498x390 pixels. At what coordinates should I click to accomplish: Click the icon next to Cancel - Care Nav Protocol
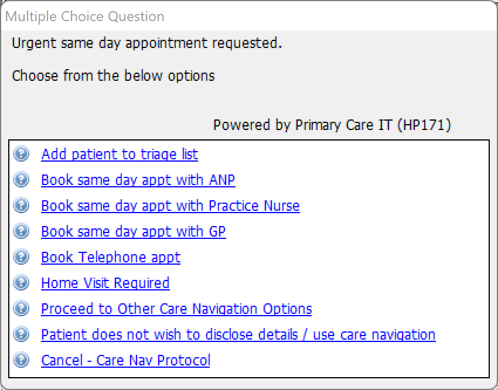(21, 360)
